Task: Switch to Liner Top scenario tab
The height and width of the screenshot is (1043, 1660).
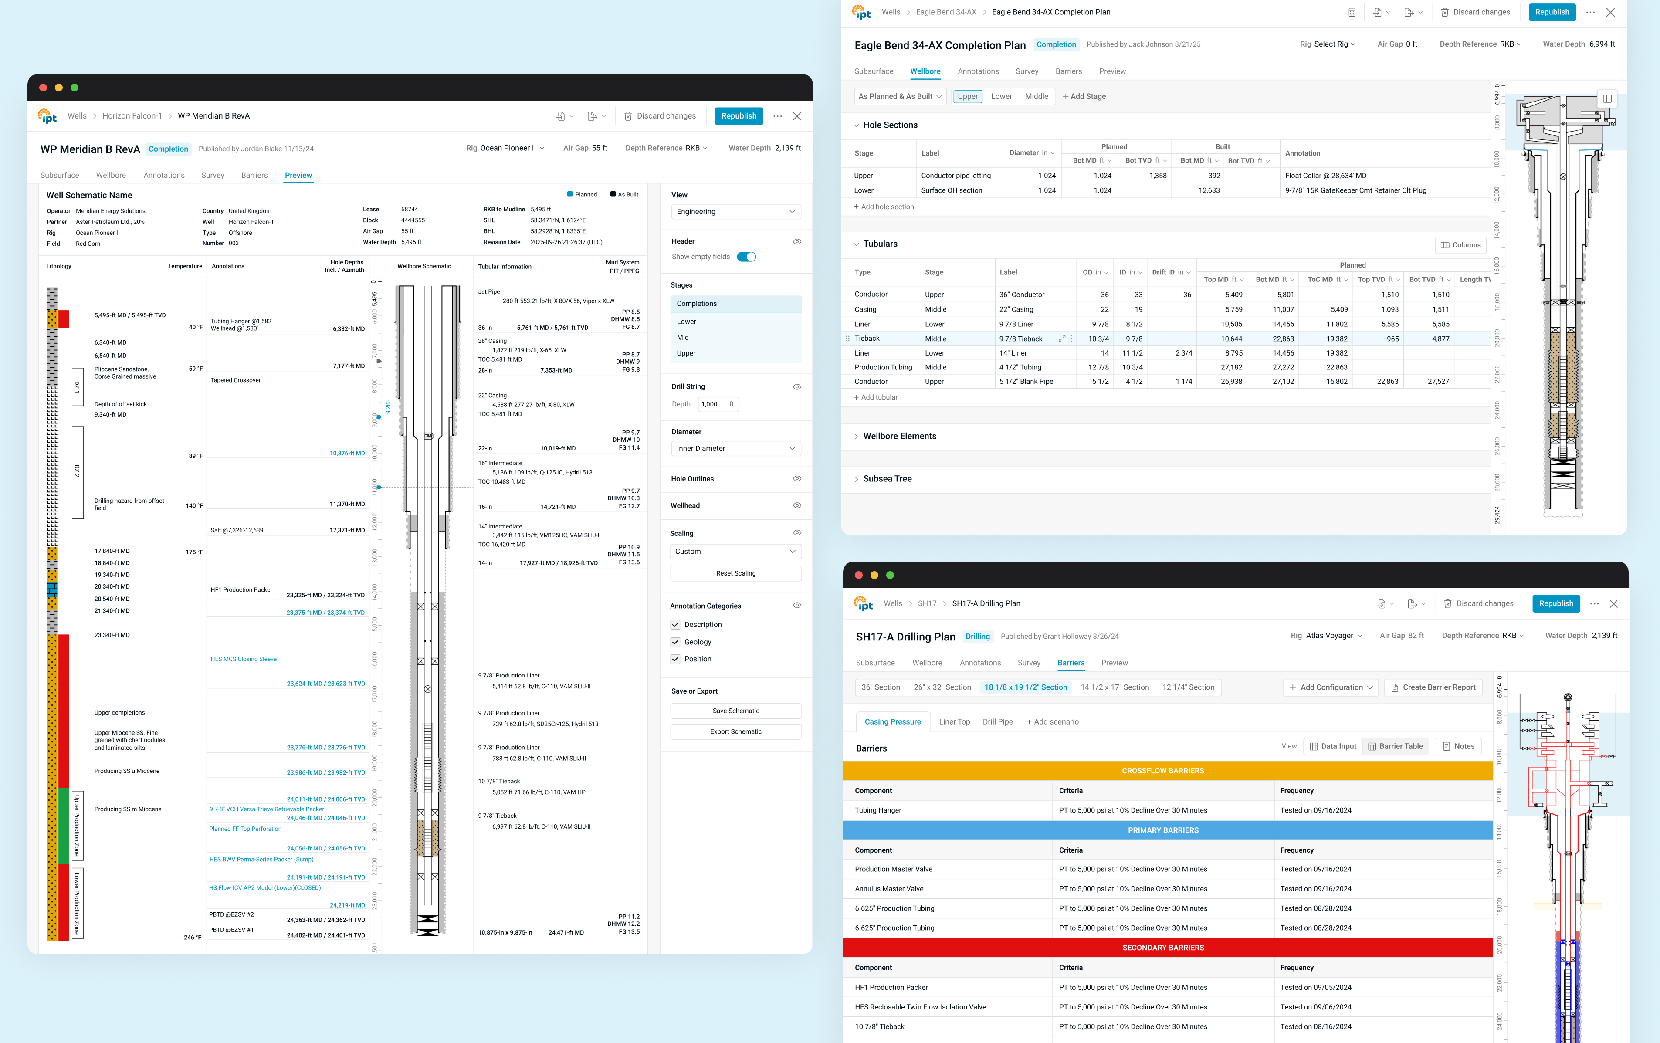Action: [954, 722]
